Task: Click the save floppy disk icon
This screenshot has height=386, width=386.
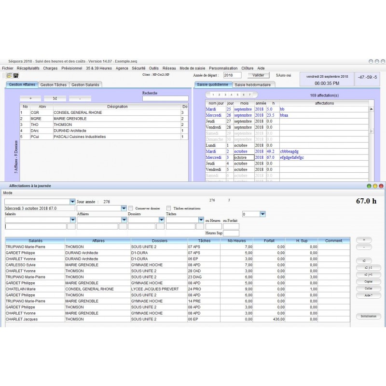Action: click(x=16, y=76)
